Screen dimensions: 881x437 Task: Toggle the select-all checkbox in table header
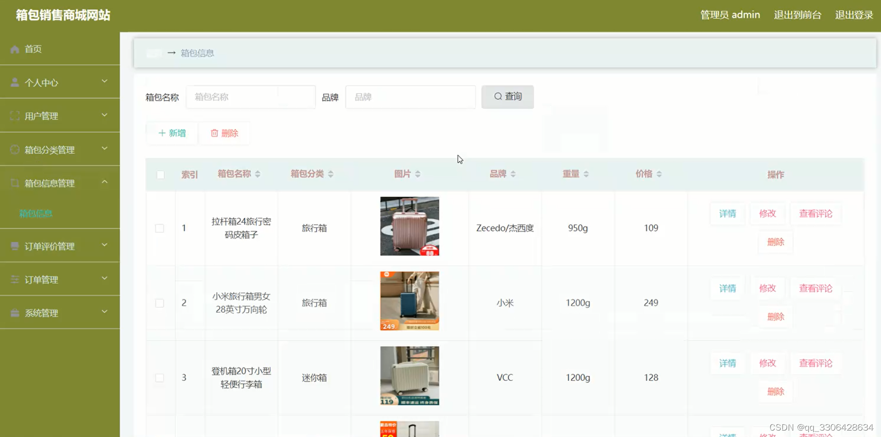tap(160, 175)
